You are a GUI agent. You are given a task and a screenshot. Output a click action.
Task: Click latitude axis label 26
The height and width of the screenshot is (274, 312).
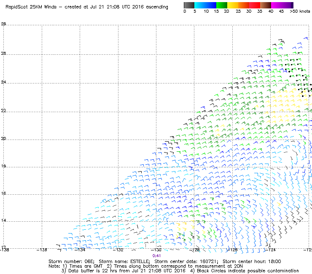[x=3, y=54]
